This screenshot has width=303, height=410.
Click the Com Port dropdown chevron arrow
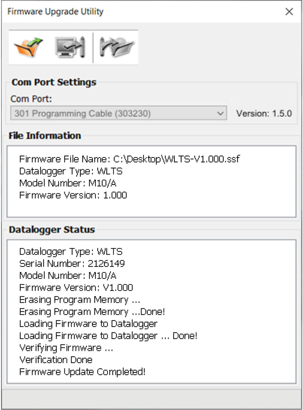tap(220, 113)
